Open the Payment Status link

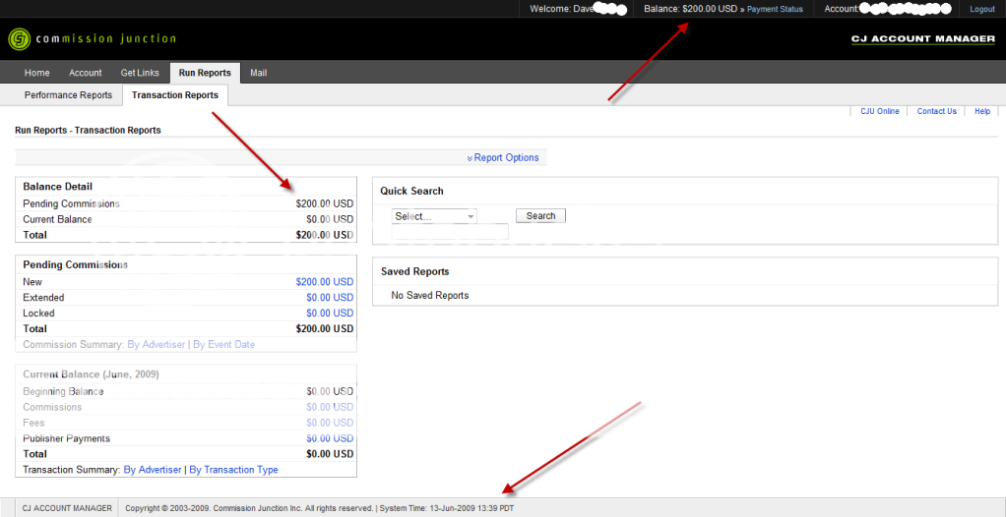775,10
